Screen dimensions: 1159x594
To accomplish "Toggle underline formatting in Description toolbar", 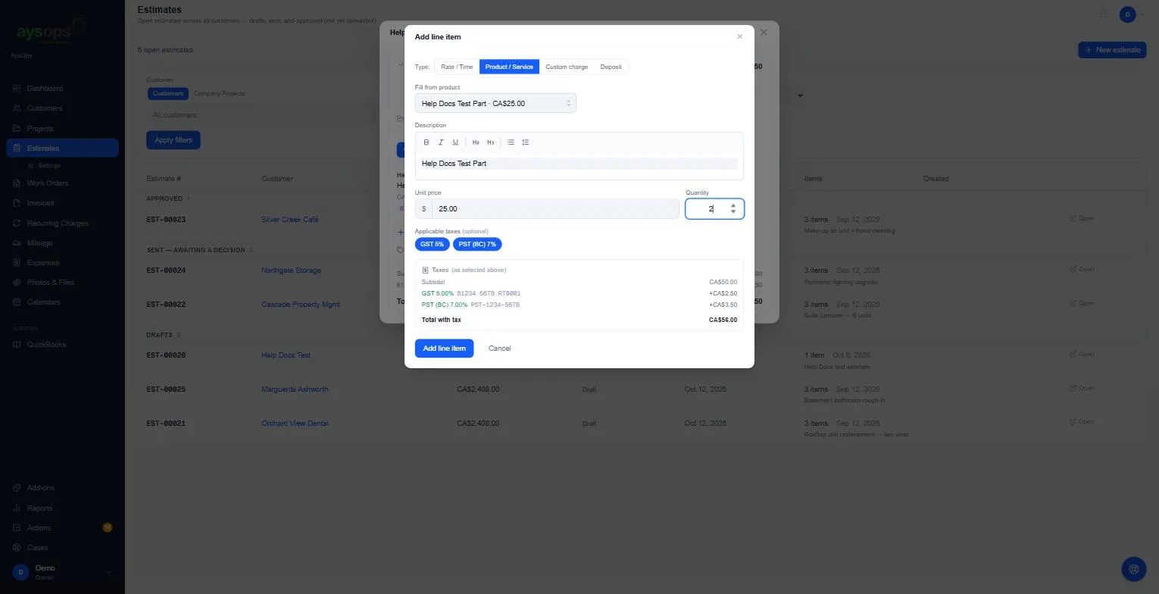I will 455,142.
